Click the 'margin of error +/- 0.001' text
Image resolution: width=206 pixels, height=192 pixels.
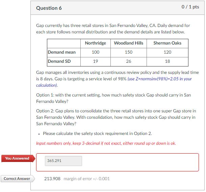[86, 179]
